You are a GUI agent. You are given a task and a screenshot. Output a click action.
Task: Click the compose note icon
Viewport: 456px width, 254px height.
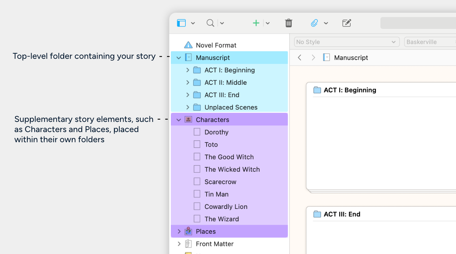(x=346, y=23)
